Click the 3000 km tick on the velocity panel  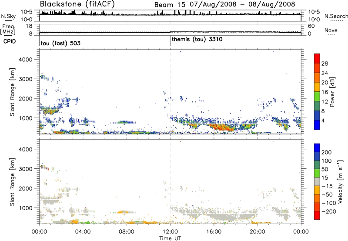point(25,169)
